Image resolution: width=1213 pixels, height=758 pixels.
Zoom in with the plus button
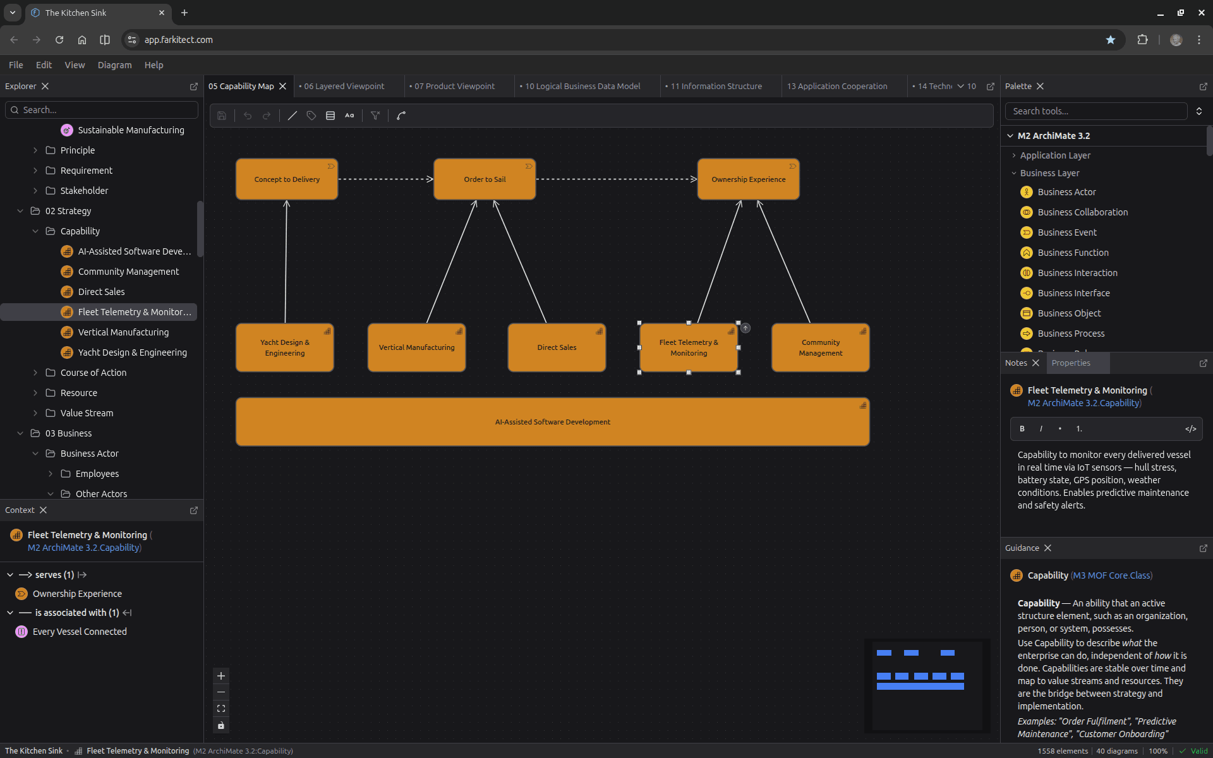(221, 676)
